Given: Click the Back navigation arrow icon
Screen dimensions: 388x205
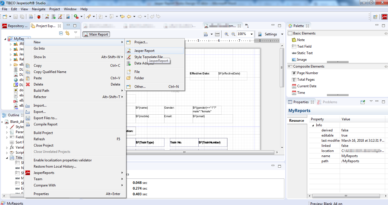Looking at the screenshot, I should [x=129, y=17].
